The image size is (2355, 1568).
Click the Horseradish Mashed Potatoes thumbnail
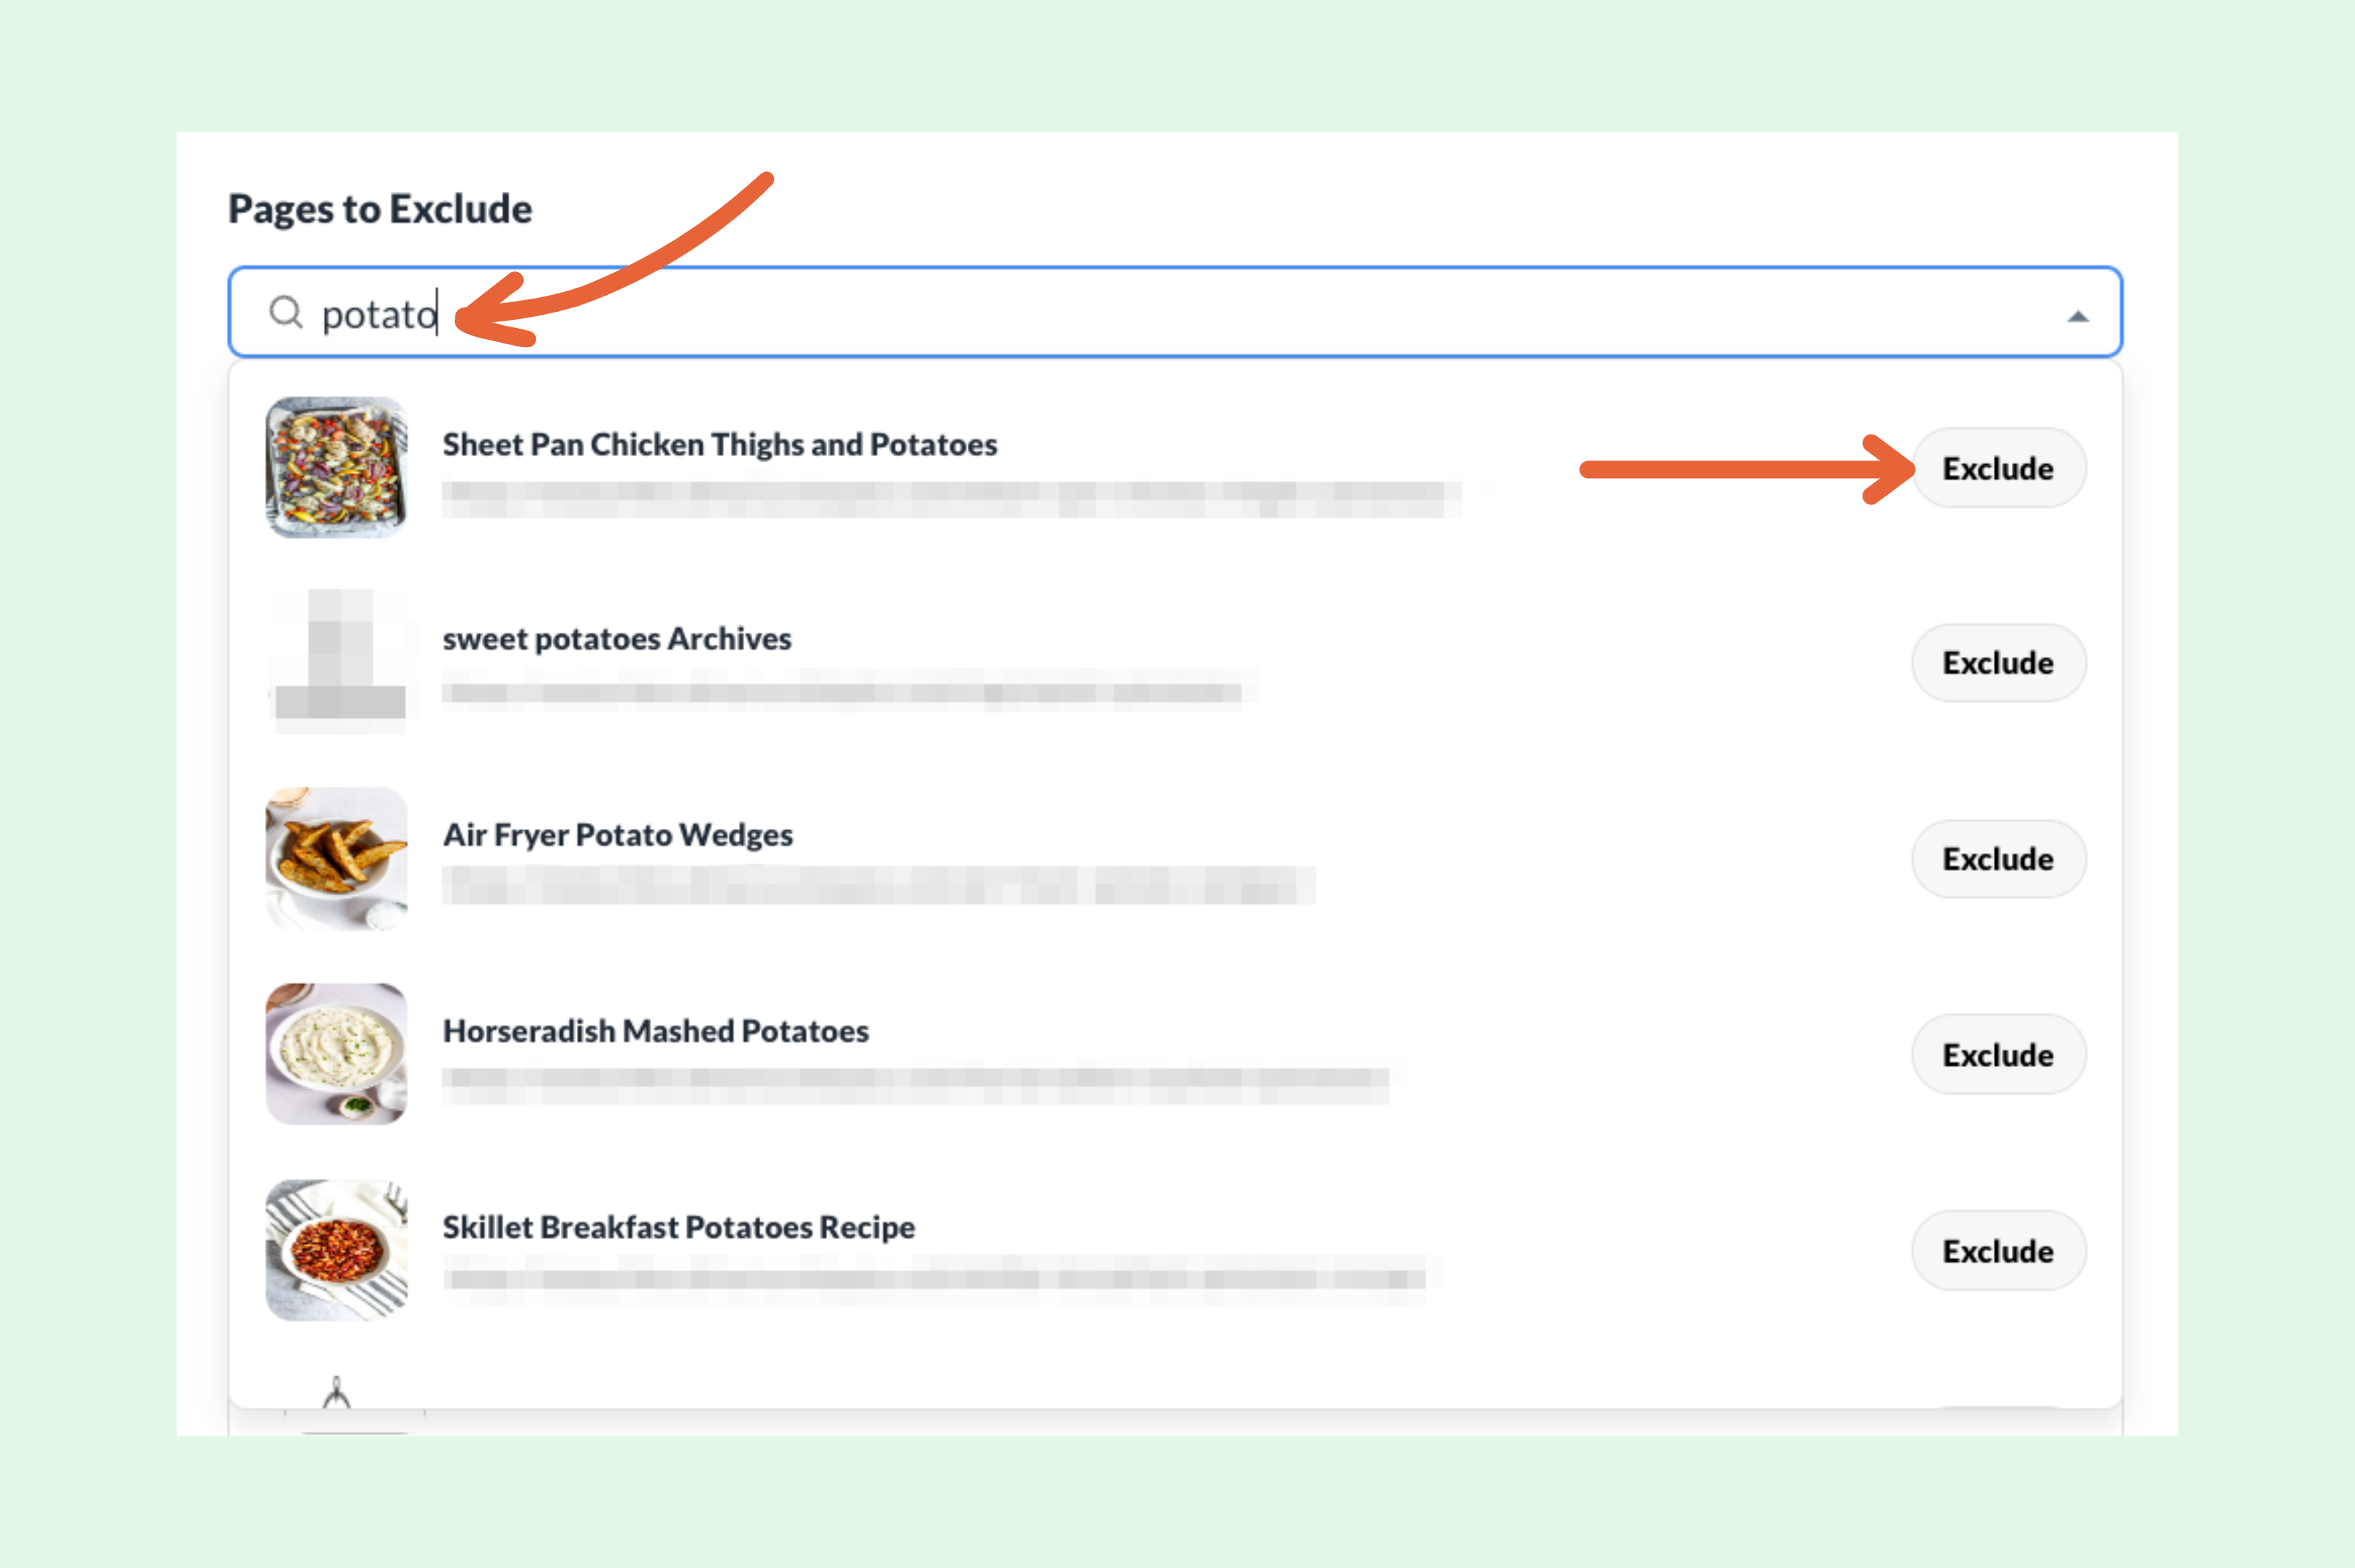coord(336,1054)
